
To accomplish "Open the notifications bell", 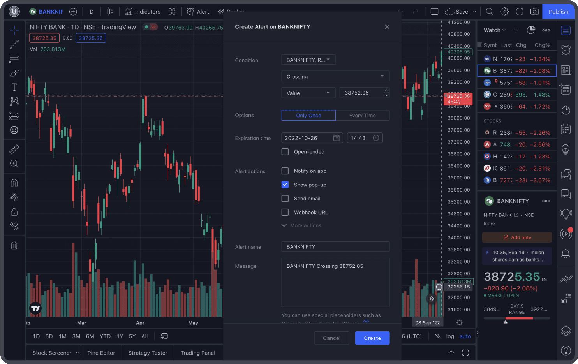I will tap(566, 254).
